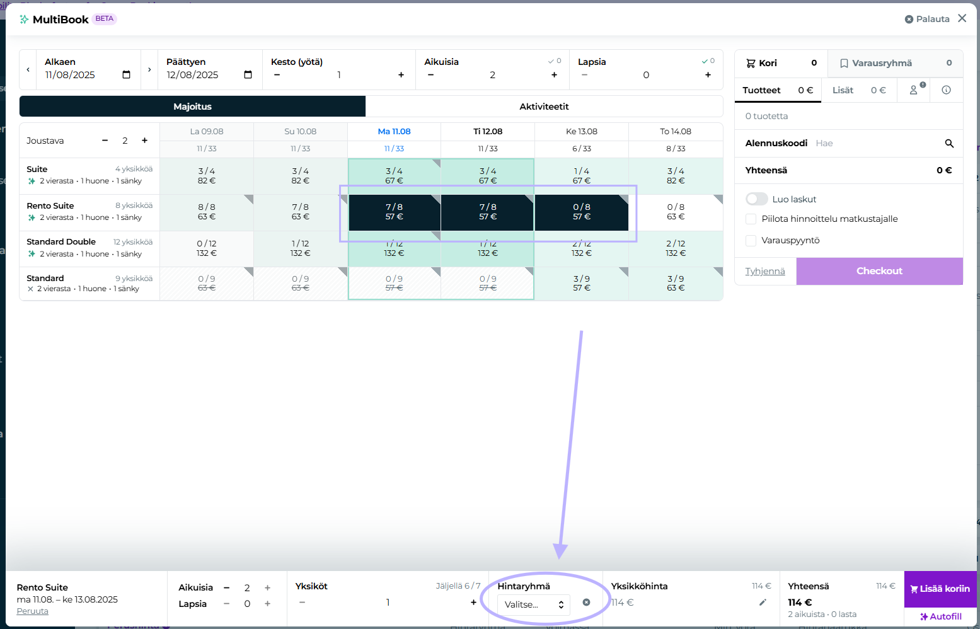The height and width of the screenshot is (629, 980).
Task: Switch to the Aktiviteetit tab
Action: pos(544,107)
